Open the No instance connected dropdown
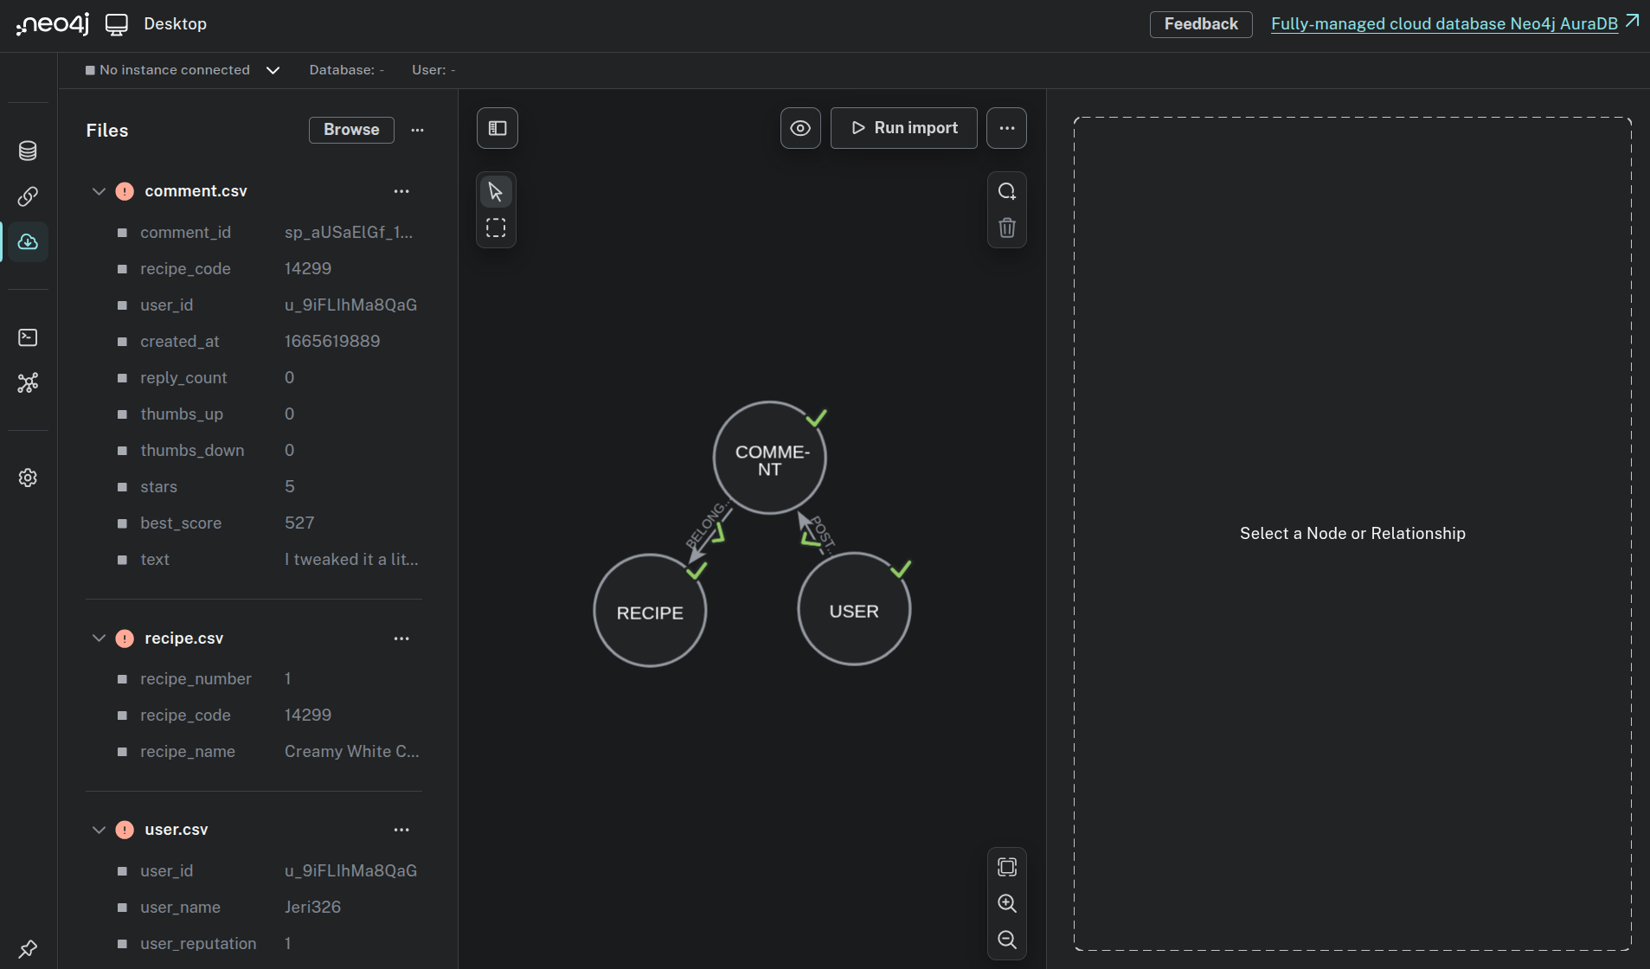The image size is (1650, 969). pos(272,69)
